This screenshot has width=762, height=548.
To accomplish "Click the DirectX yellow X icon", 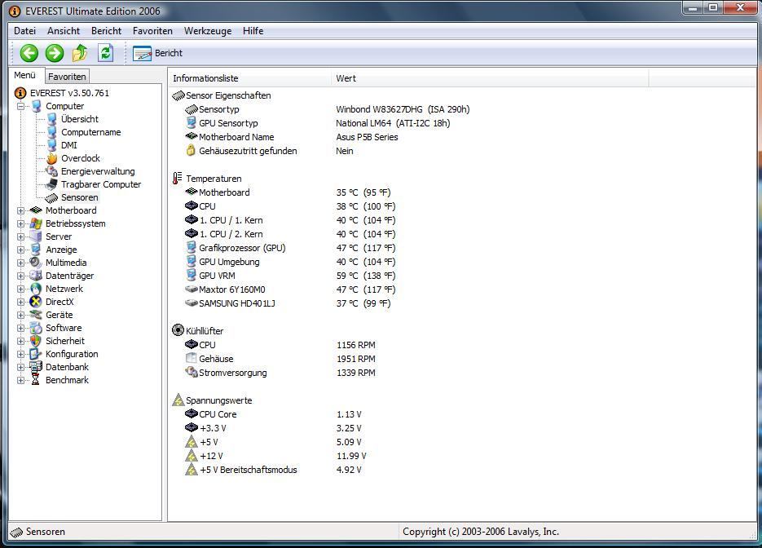I will (x=36, y=302).
